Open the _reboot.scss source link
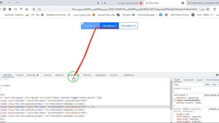This screenshot has height=123, width=219. click(x=214, y=109)
